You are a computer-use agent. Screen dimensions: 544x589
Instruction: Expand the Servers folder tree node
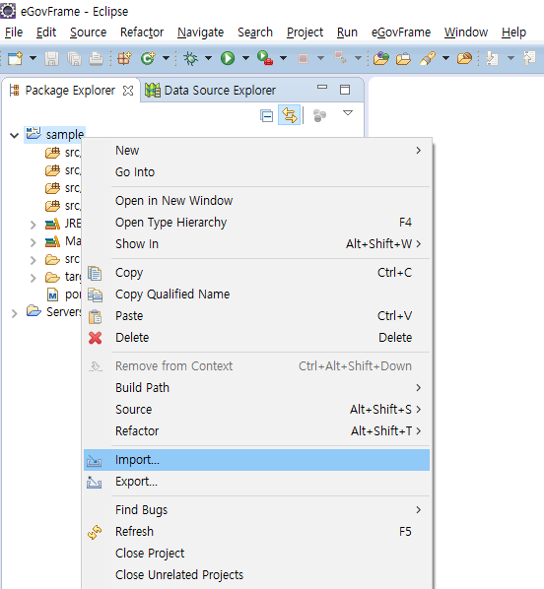[x=14, y=313]
